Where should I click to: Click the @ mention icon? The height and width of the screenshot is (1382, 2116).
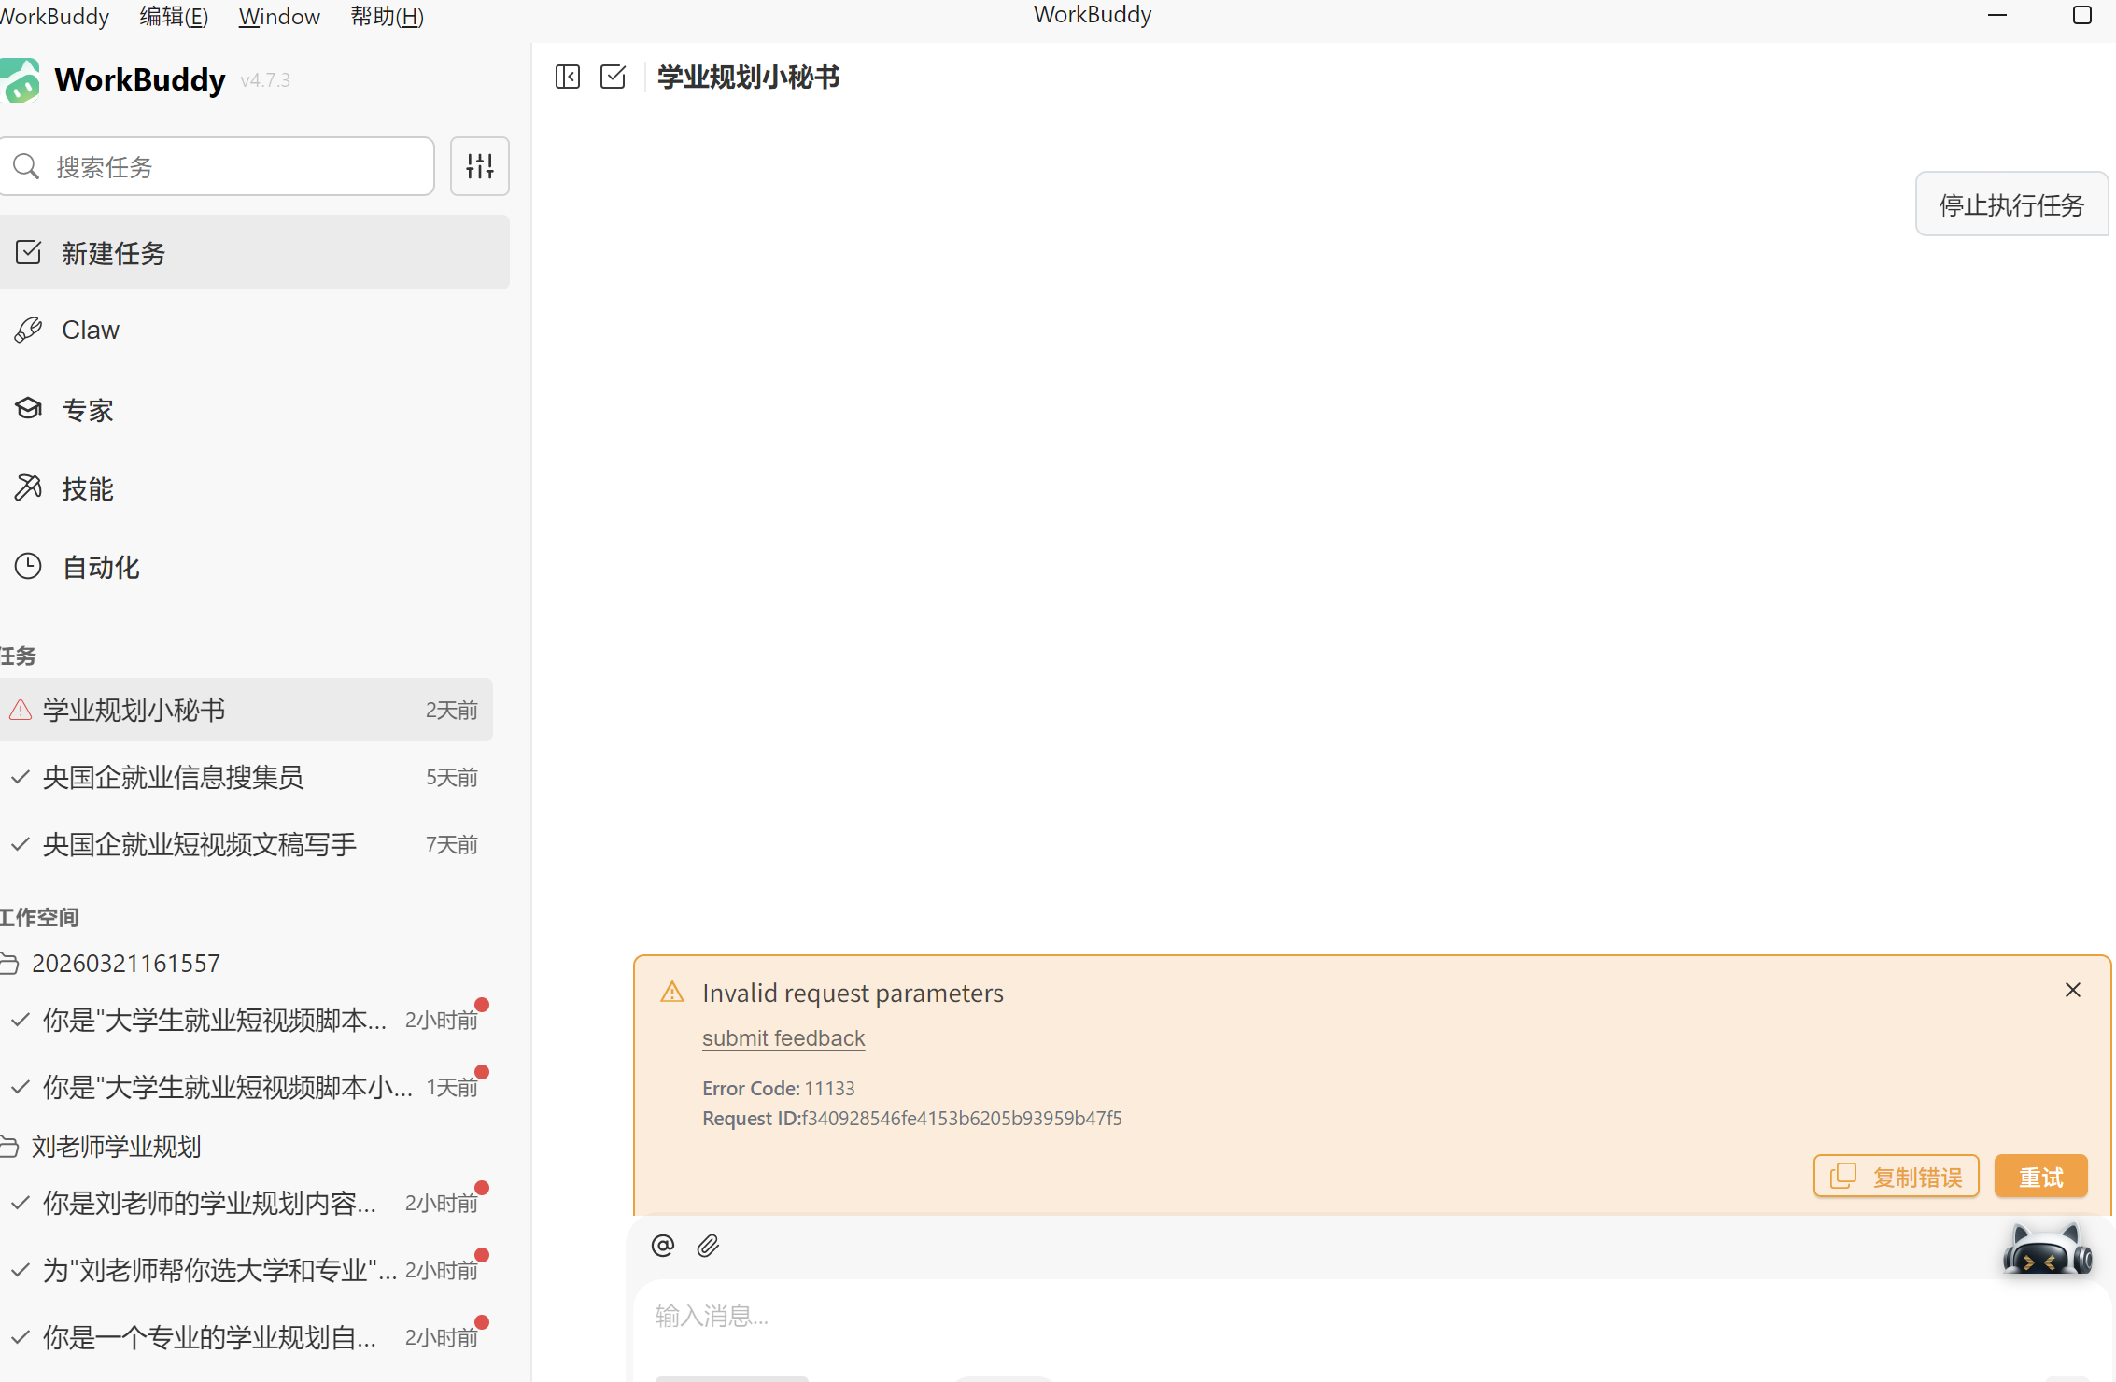[663, 1246]
